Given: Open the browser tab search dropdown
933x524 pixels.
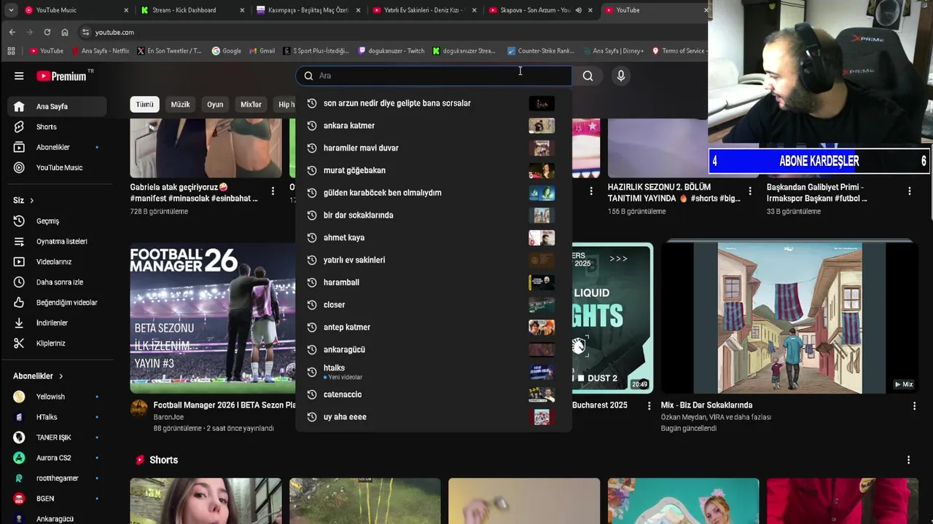Looking at the screenshot, I should 11,10.
